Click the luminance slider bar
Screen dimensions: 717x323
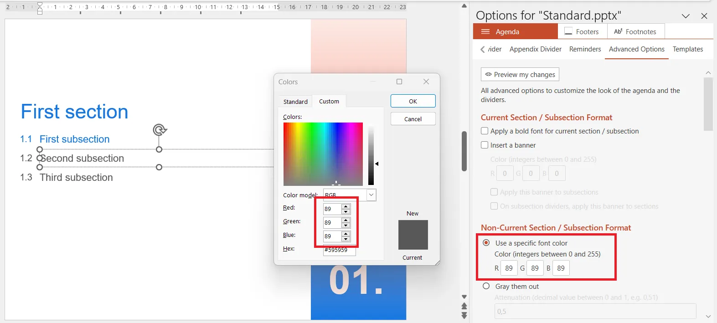(x=371, y=155)
